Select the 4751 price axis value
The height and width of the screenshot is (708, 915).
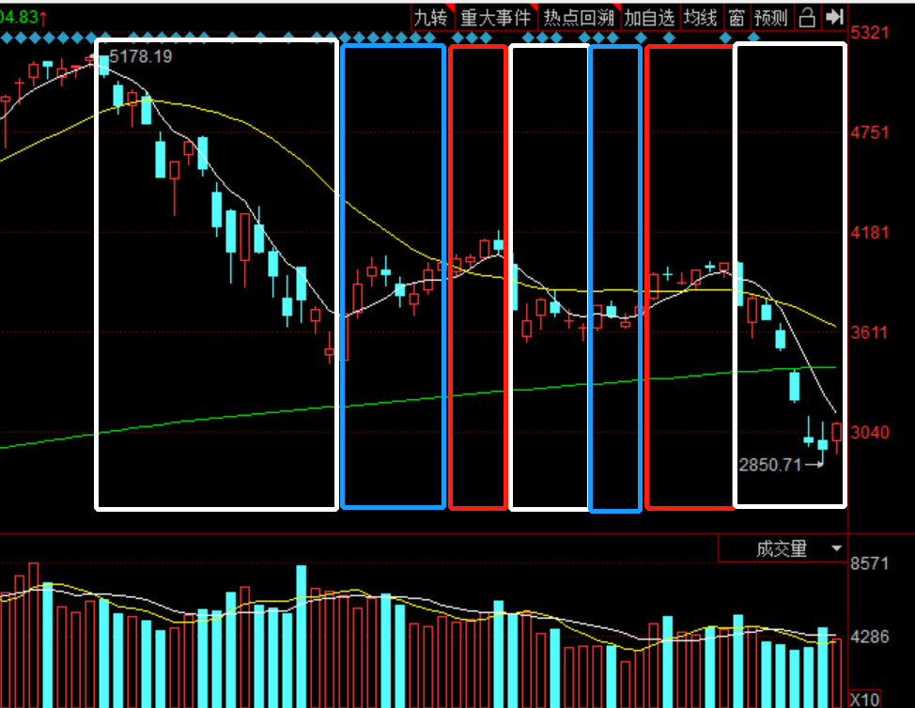click(x=870, y=132)
